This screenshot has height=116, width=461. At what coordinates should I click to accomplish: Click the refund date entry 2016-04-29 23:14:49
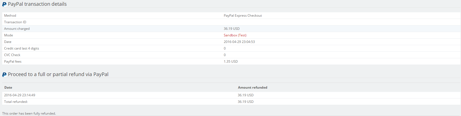pos(19,95)
